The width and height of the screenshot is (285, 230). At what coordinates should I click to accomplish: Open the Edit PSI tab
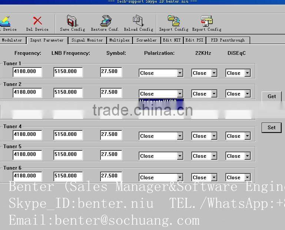[x=195, y=40]
